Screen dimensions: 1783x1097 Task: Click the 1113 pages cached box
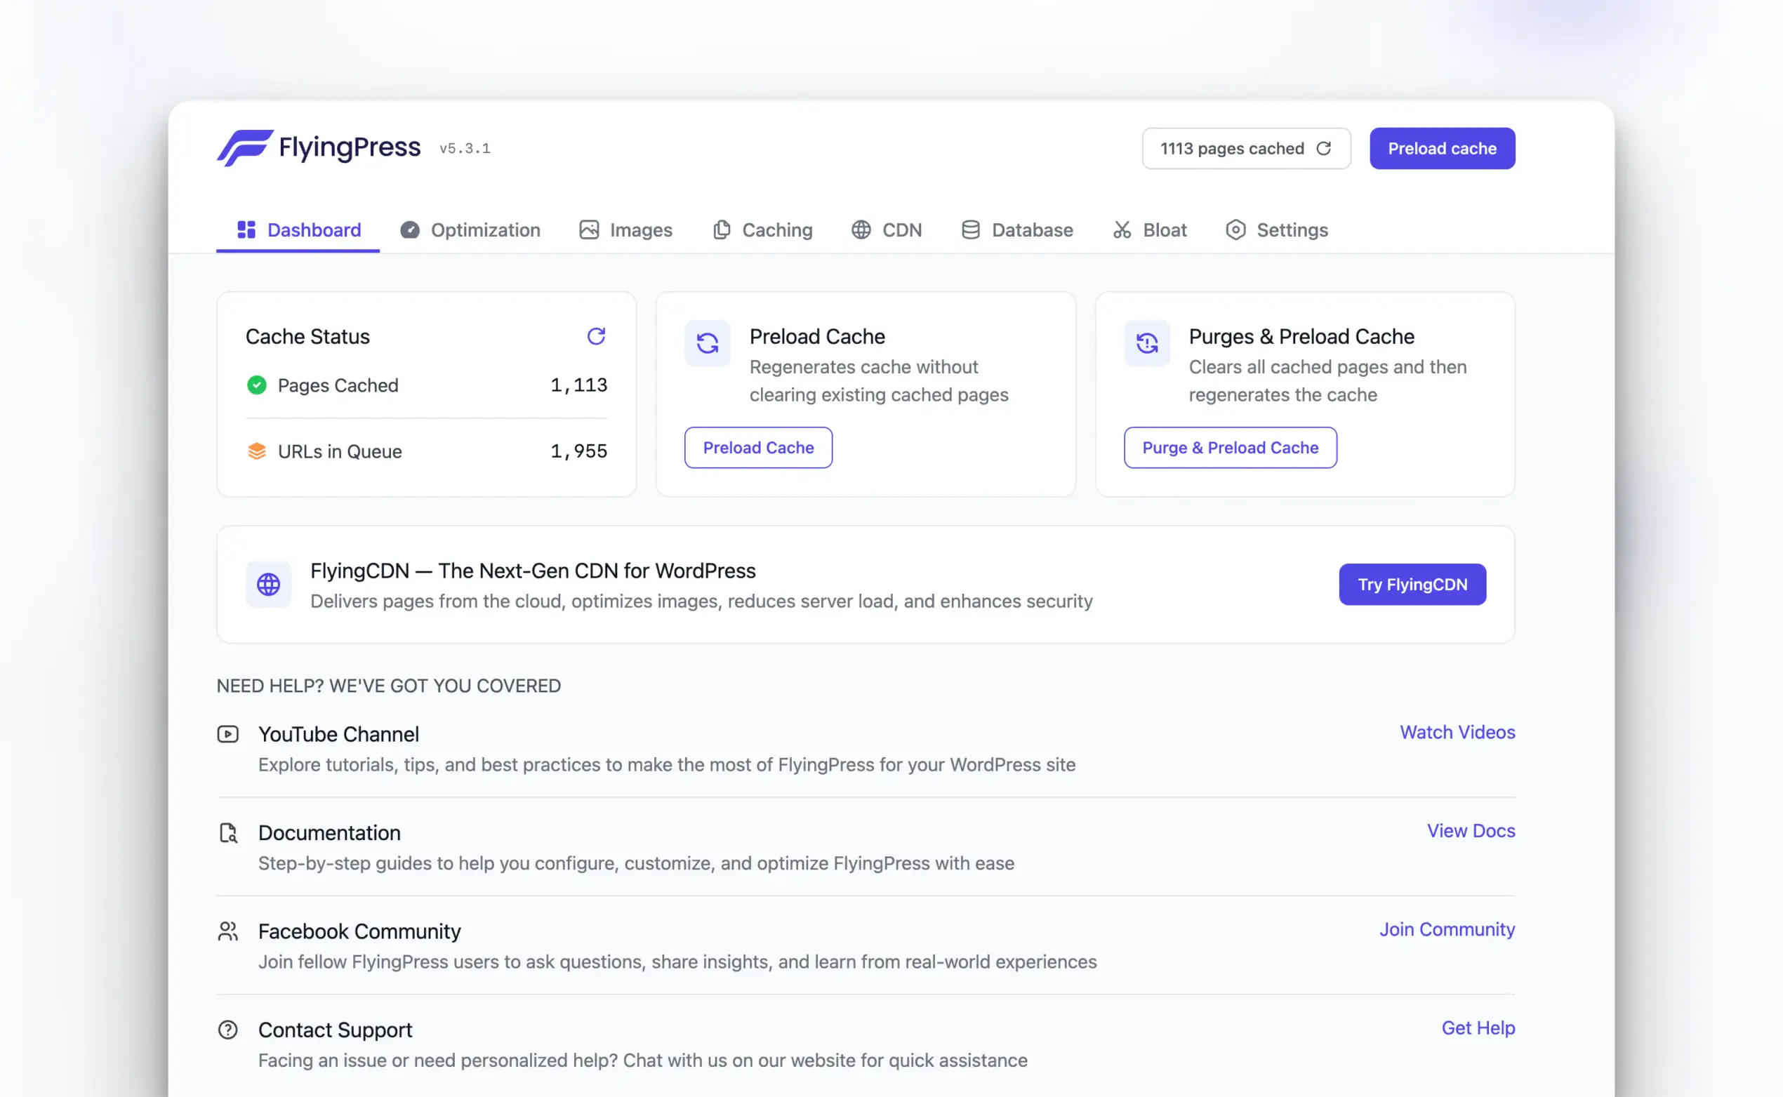coord(1232,149)
